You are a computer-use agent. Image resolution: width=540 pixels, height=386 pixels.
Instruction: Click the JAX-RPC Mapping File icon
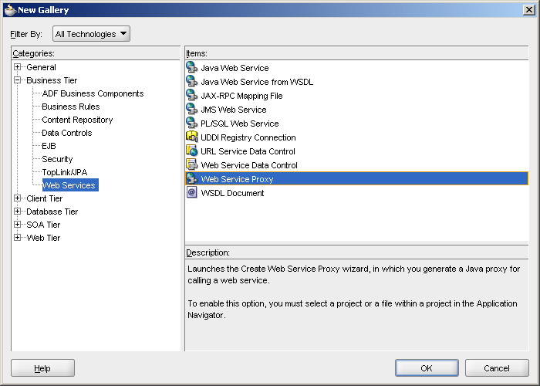click(x=192, y=95)
